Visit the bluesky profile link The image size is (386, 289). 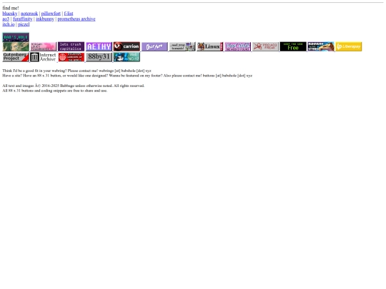click(10, 14)
